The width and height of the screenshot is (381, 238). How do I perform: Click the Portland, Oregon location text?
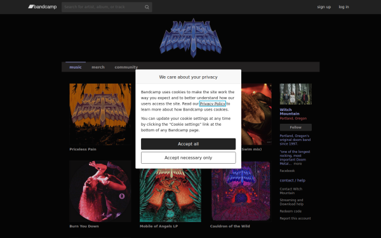[x=293, y=119]
